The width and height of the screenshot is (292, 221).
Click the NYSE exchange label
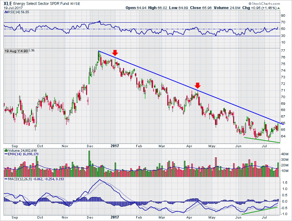coord(75,3)
